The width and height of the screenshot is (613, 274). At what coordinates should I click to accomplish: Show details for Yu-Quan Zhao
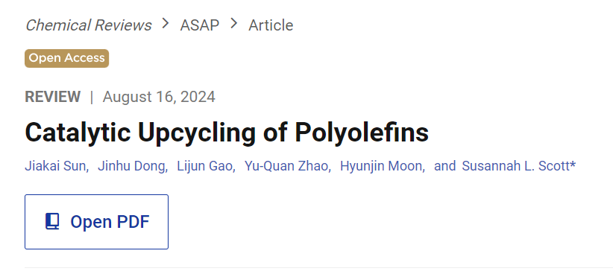(286, 166)
